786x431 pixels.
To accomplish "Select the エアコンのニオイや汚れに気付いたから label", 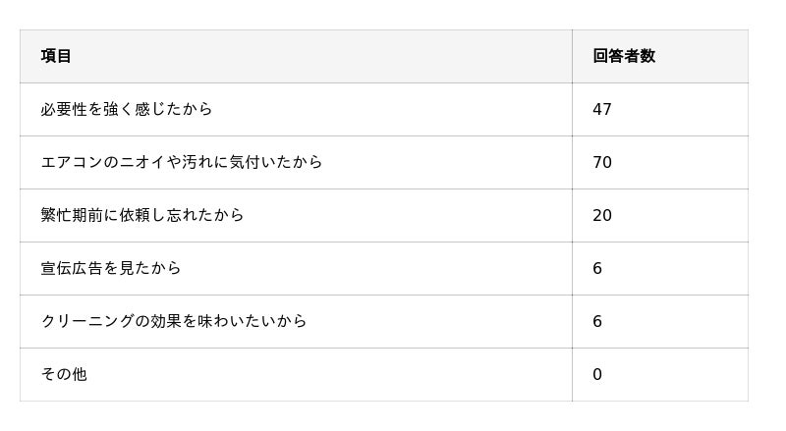I will pos(182,162).
